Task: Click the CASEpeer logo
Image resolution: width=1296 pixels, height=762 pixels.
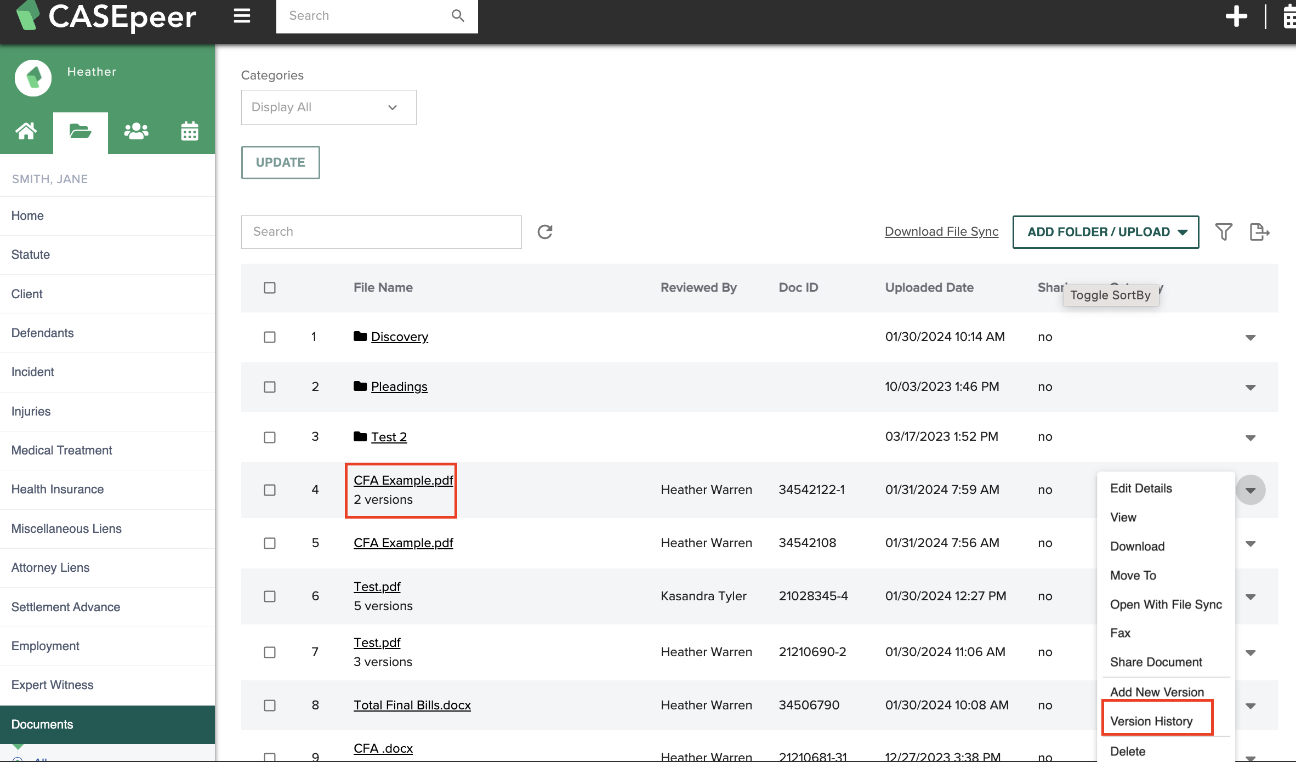Action: 106,16
